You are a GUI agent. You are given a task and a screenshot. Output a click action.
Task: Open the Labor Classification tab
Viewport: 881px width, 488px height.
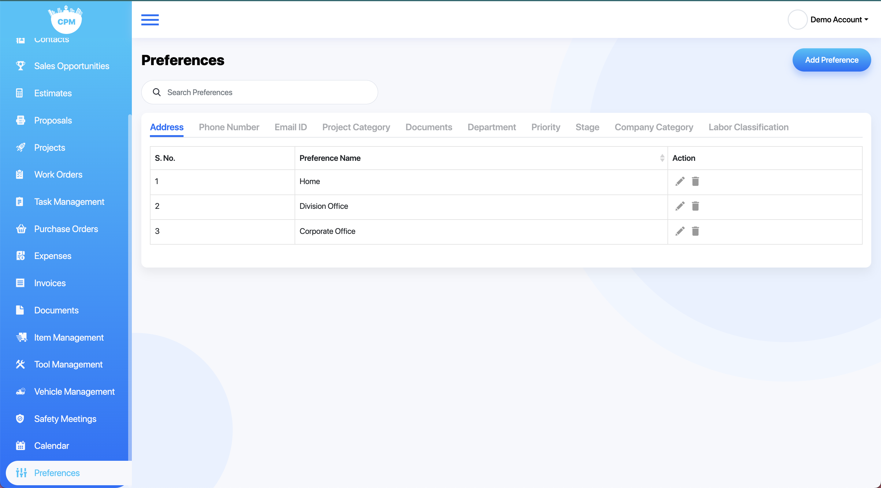(x=748, y=127)
